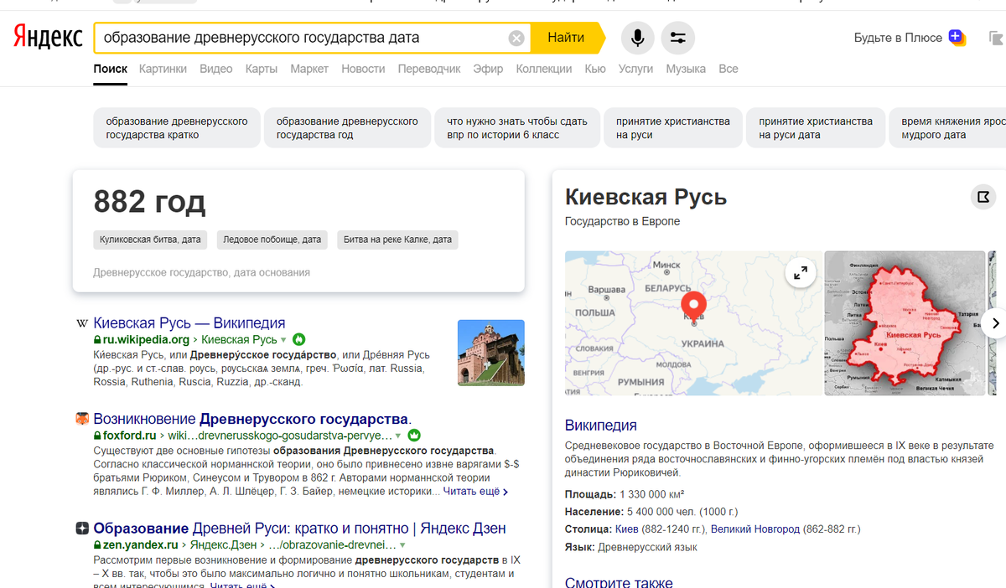Image resolution: width=1006 pixels, height=588 pixels.
Task: Clear the search query with the X icon
Action: (x=516, y=38)
